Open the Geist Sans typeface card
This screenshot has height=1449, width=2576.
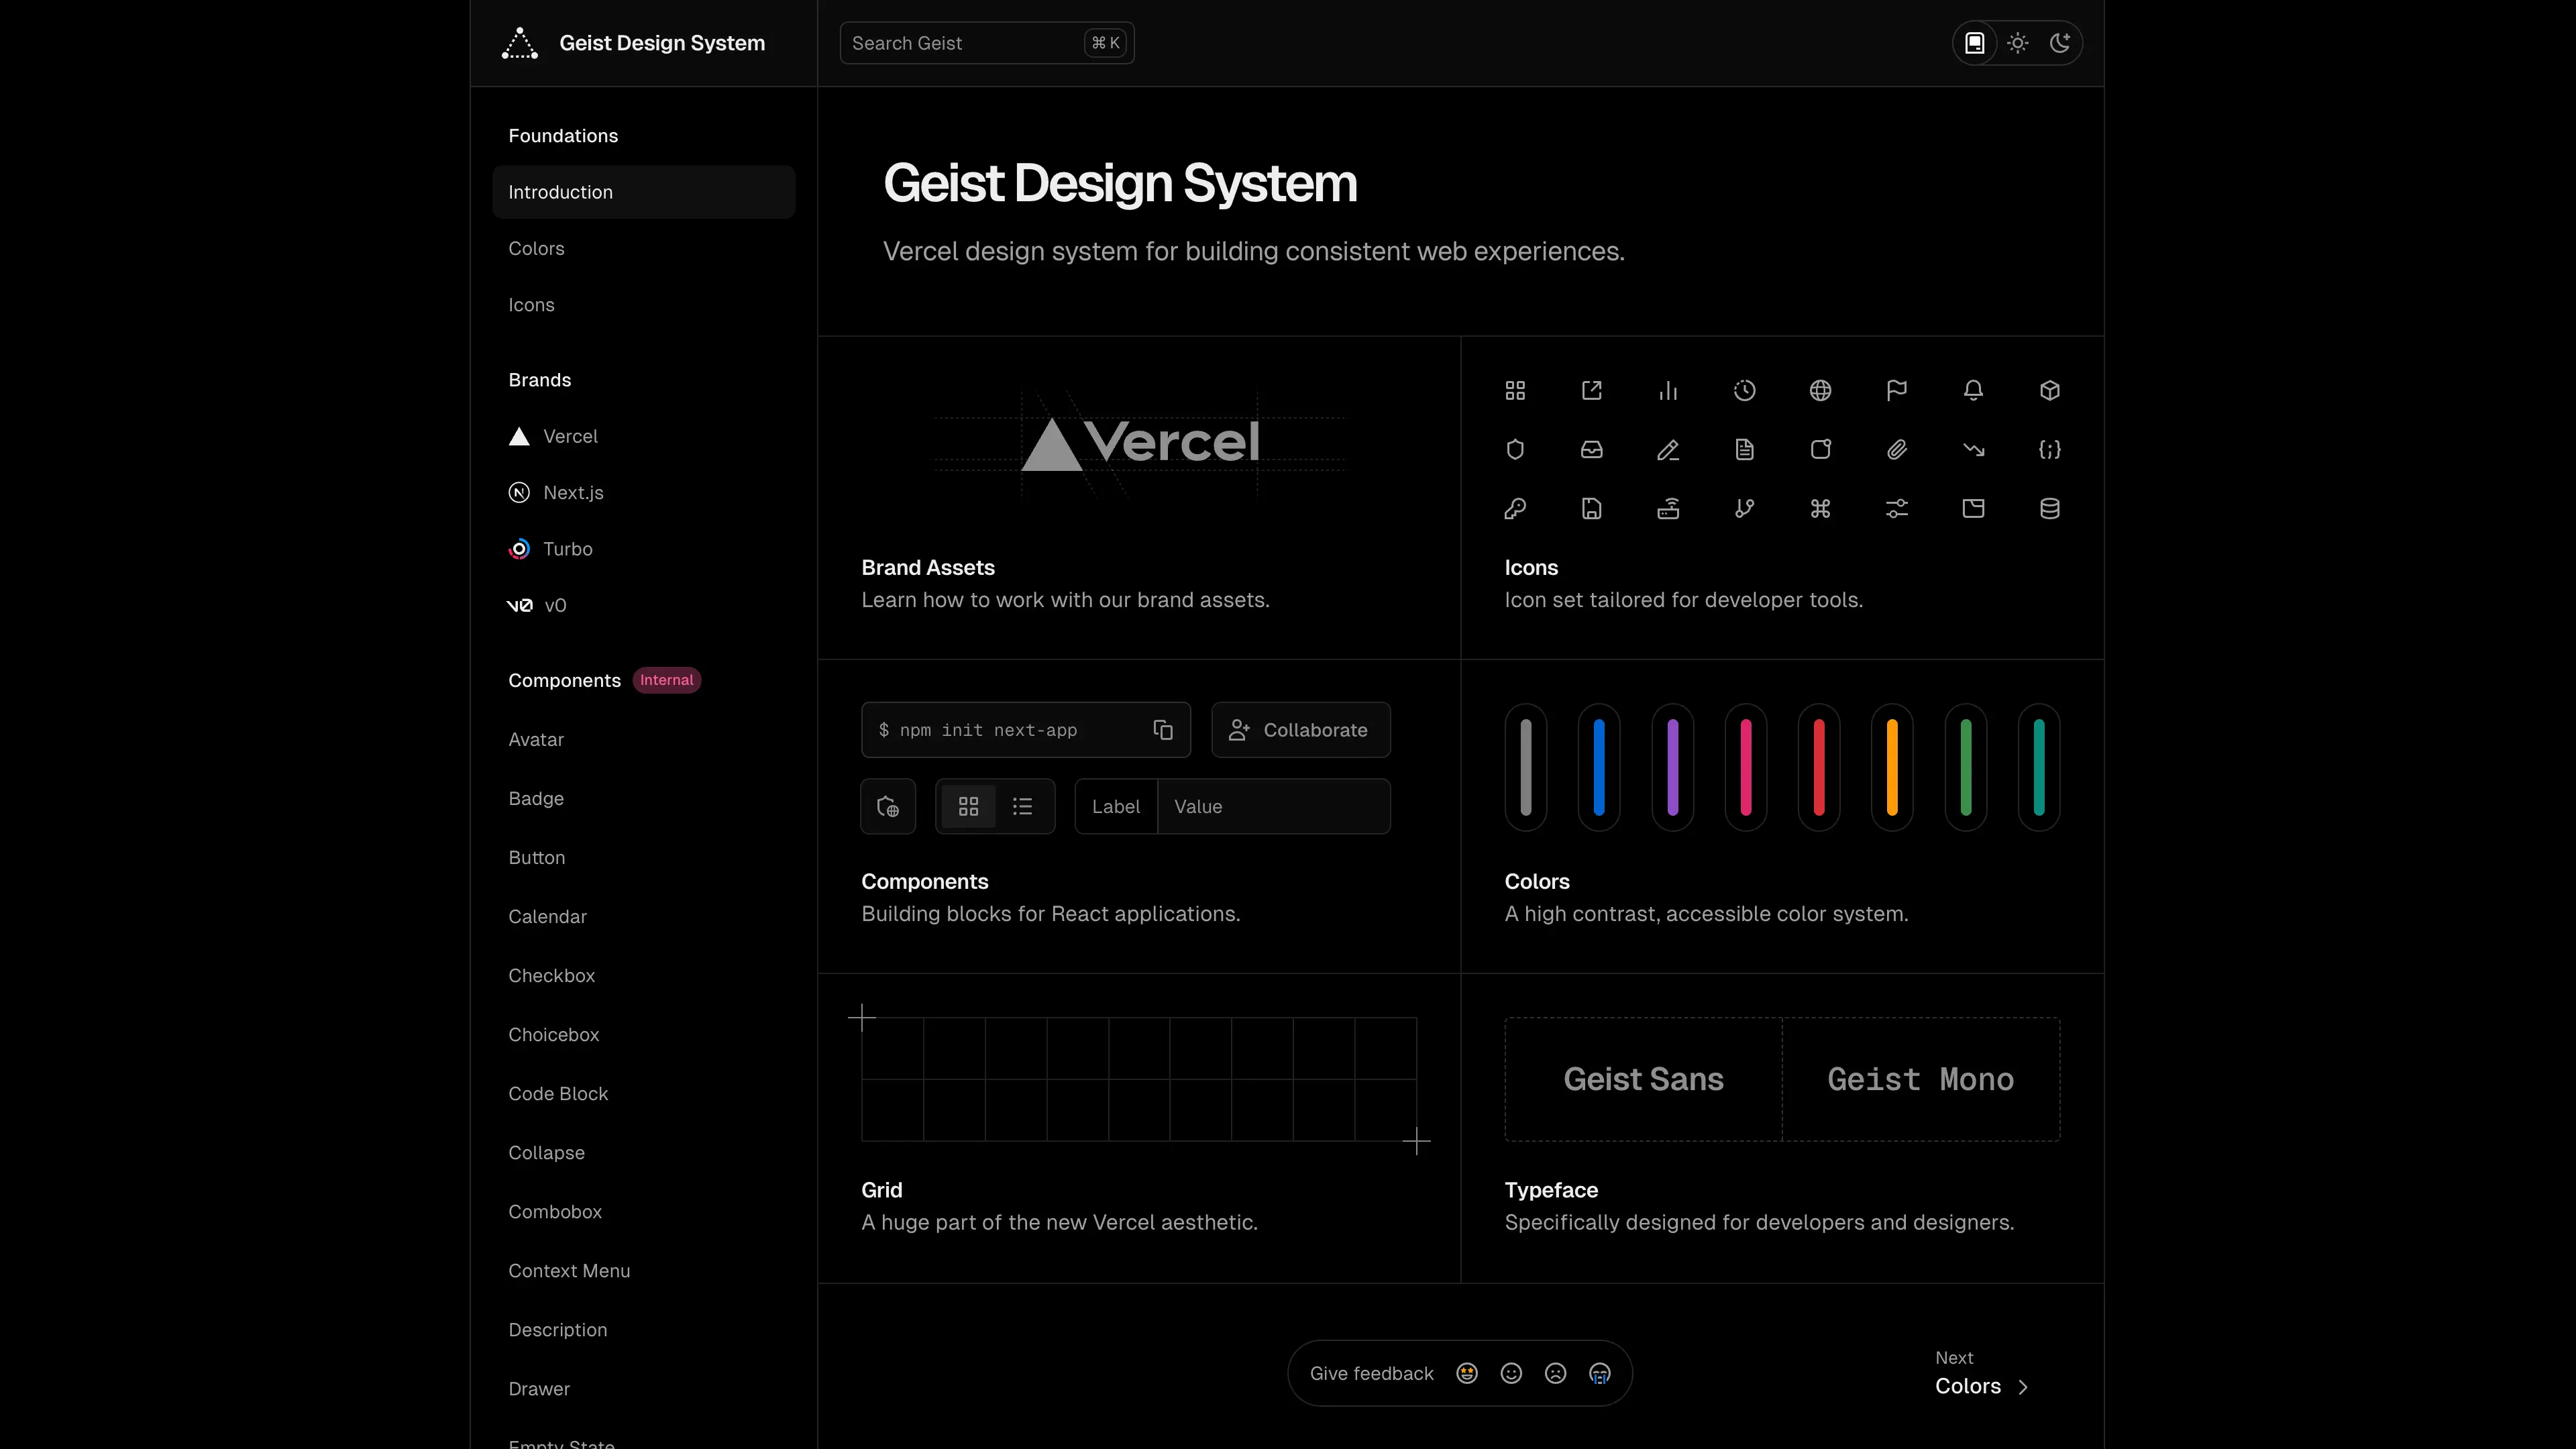(1643, 1079)
